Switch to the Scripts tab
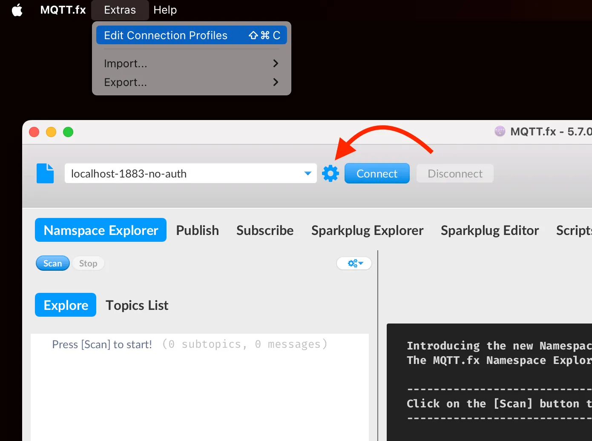Image resolution: width=592 pixels, height=441 pixels. pos(574,230)
